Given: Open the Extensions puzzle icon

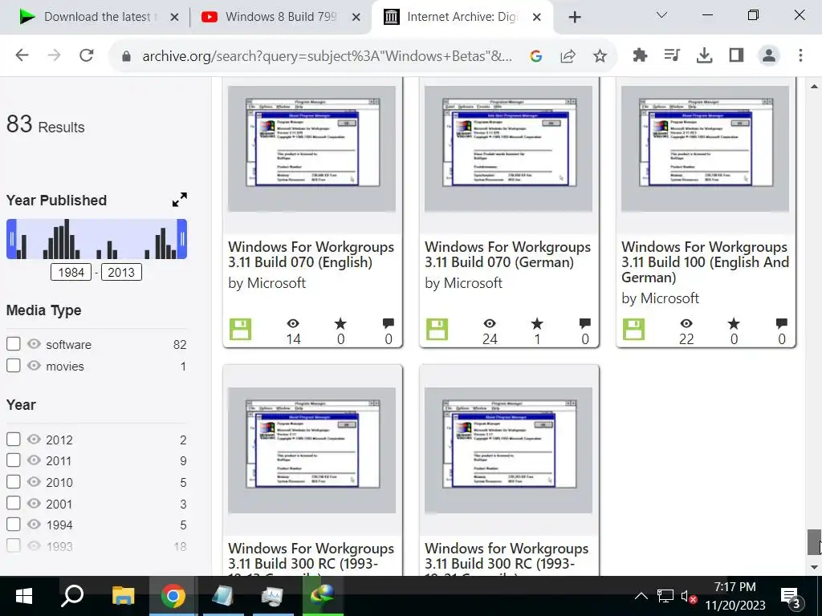Looking at the screenshot, I should [640, 55].
